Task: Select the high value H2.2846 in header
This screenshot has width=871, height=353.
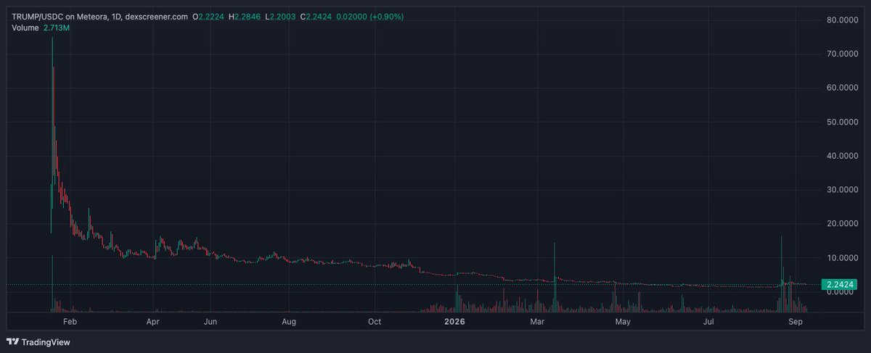Action: 243,17
